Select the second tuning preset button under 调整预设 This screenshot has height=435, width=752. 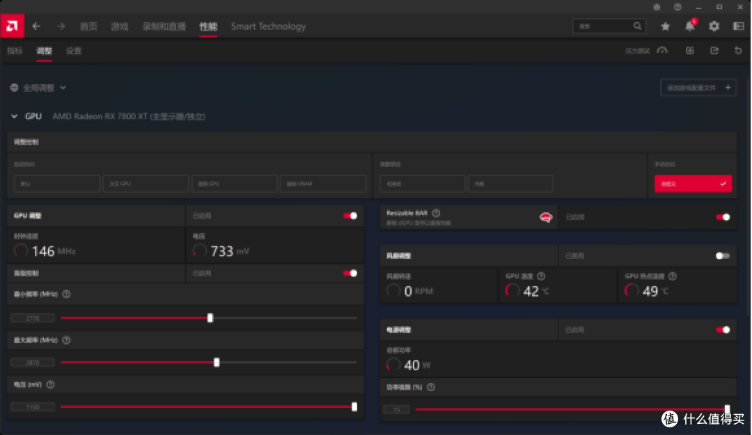click(511, 184)
